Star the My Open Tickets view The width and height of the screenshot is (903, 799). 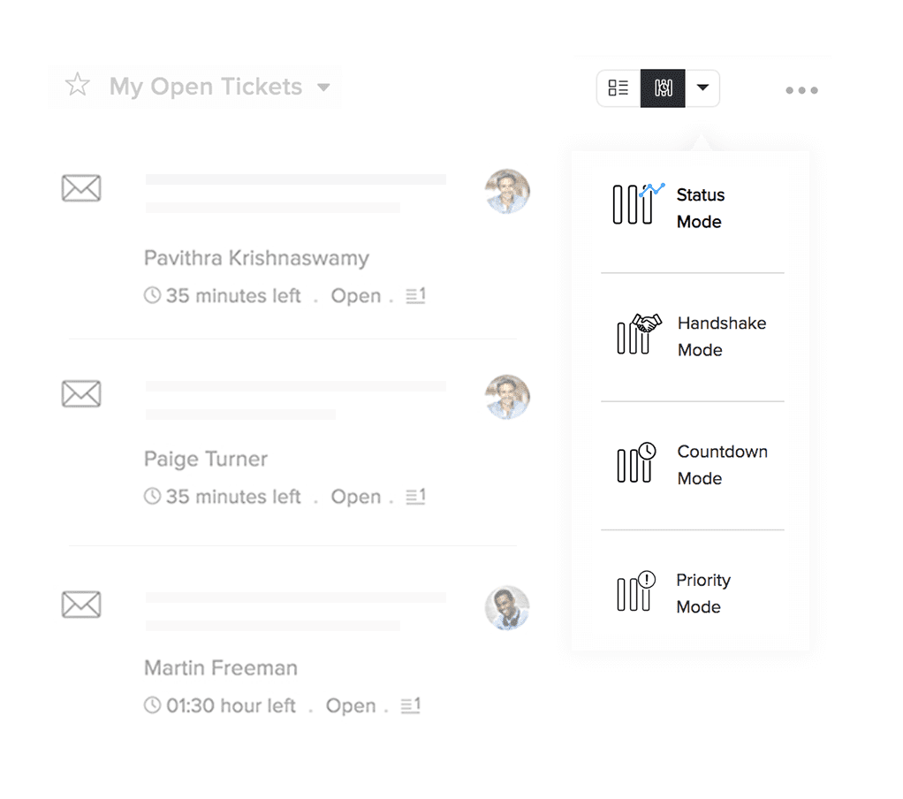pos(78,86)
